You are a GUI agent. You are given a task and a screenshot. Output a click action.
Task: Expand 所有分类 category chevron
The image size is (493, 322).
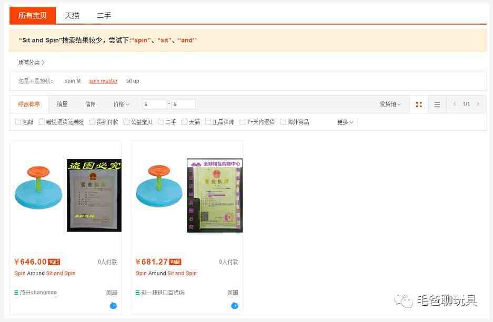coord(43,63)
